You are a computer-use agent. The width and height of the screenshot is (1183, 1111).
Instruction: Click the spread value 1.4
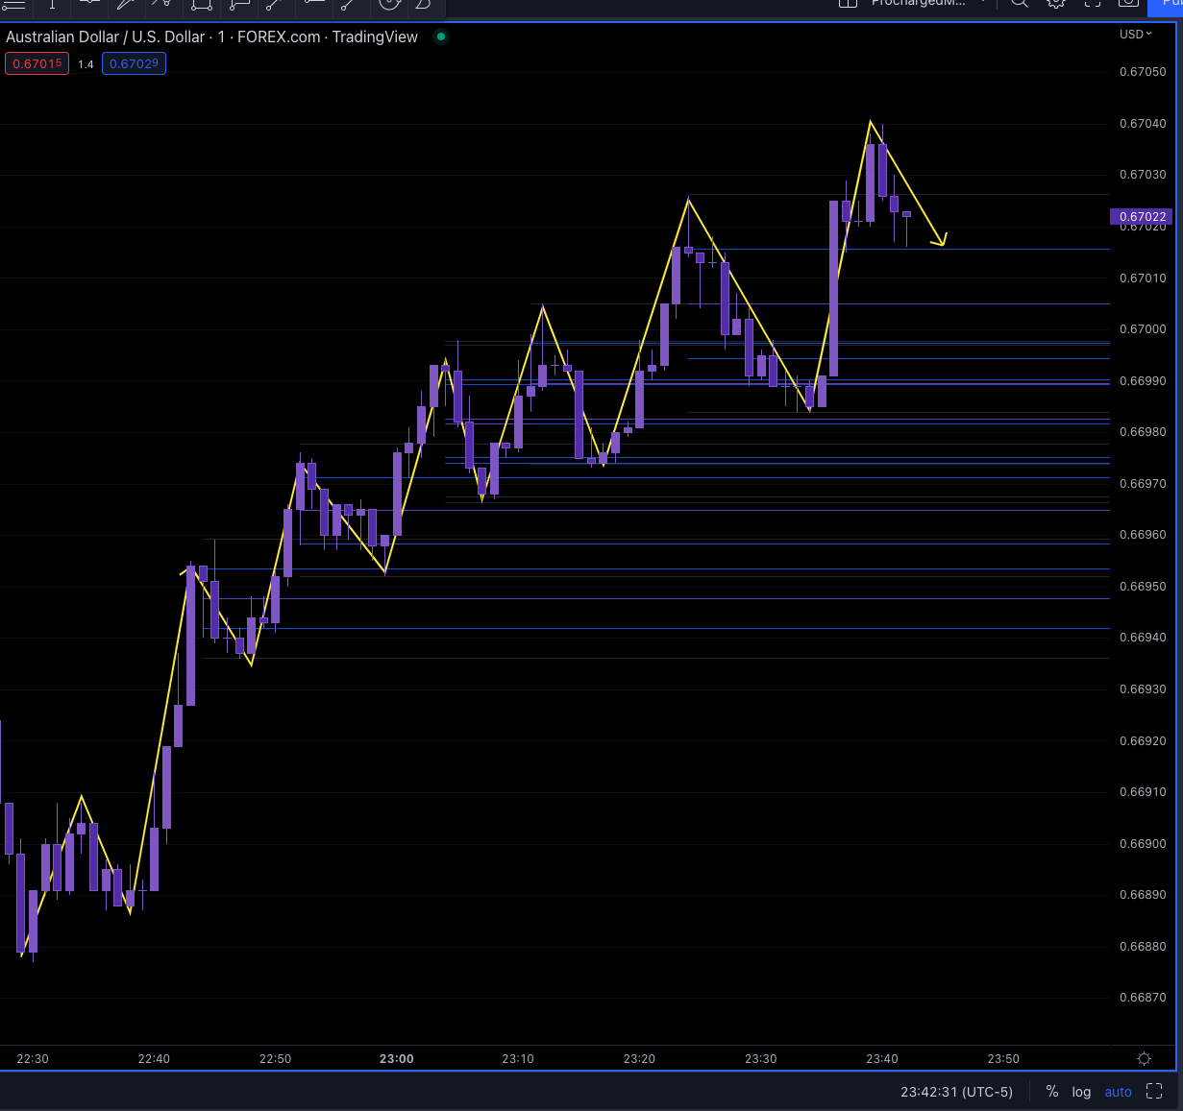pos(86,64)
